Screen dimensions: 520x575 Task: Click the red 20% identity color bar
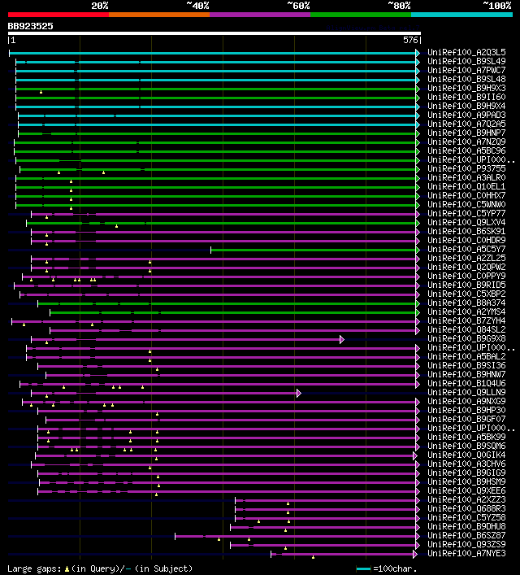tap(58, 15)
